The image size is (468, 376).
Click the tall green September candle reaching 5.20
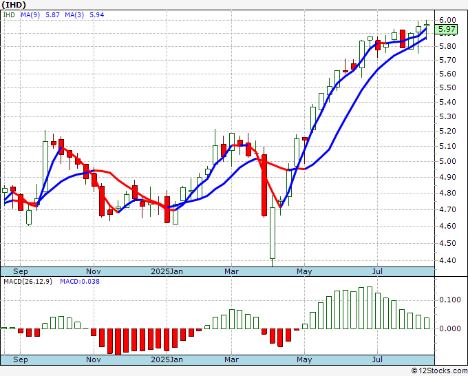[x=45, y=167]
